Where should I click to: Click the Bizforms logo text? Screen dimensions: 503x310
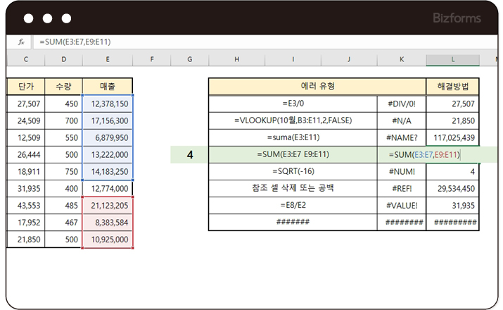point(457,18)
